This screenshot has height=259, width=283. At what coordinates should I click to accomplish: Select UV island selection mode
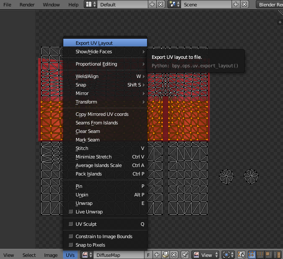(x=277, y=255)
